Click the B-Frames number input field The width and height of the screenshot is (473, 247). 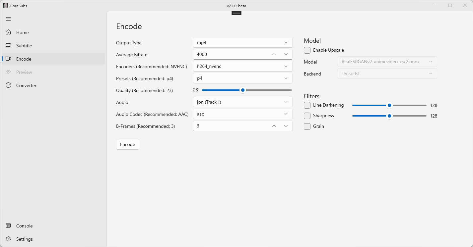point(231,126)
